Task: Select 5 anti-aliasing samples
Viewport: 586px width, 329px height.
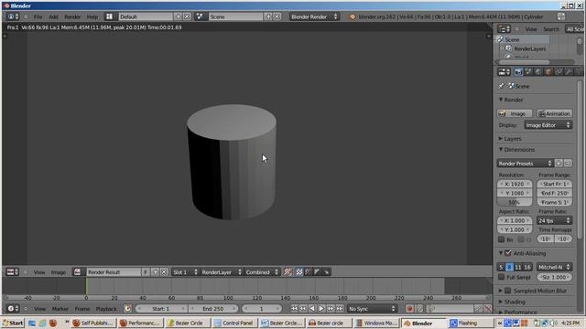Action: click(x=501, y=267)
